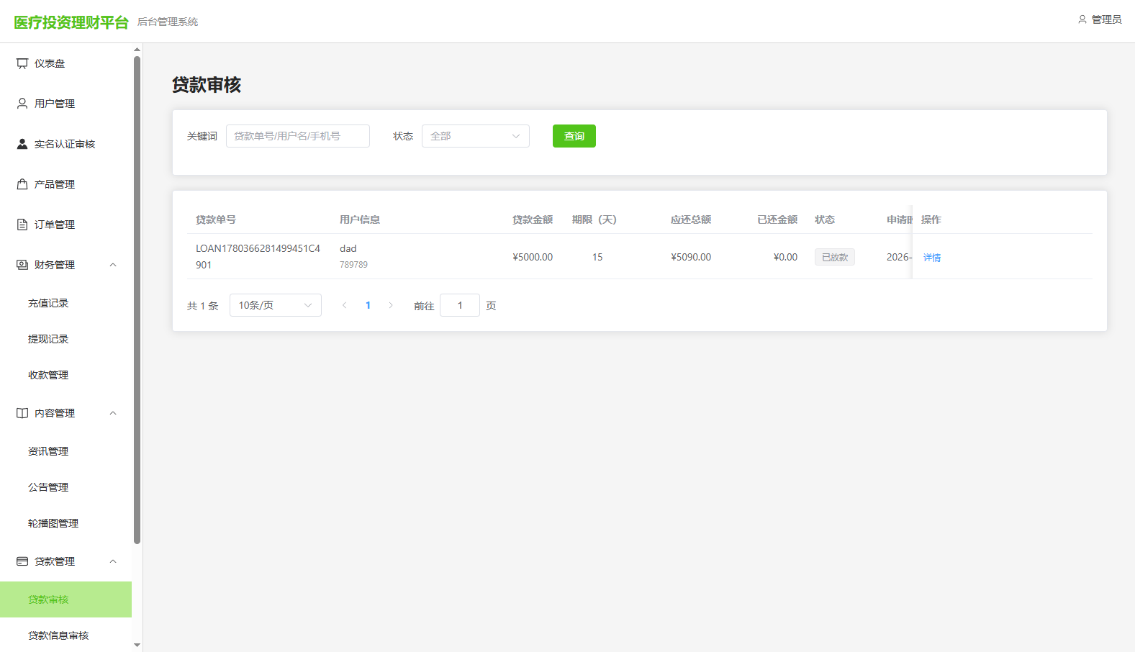
Task: Click the 管理员 user avatar icon
Action: pyautogui.click(x=1082, y=19)
